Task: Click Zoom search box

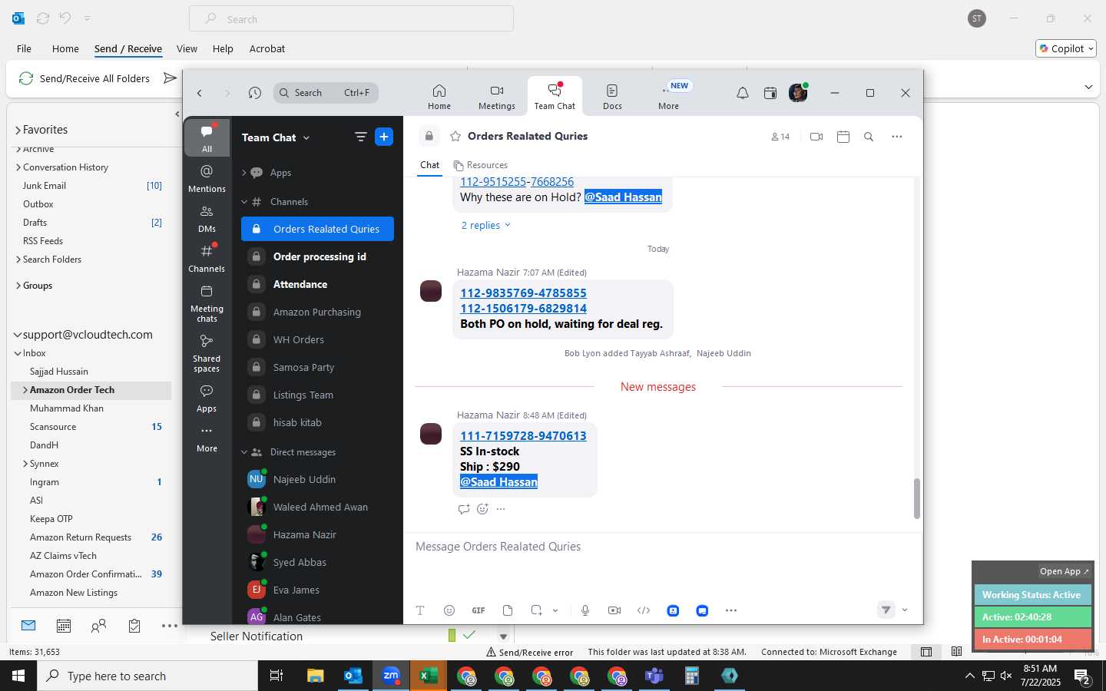Action: tap(326, 93)
